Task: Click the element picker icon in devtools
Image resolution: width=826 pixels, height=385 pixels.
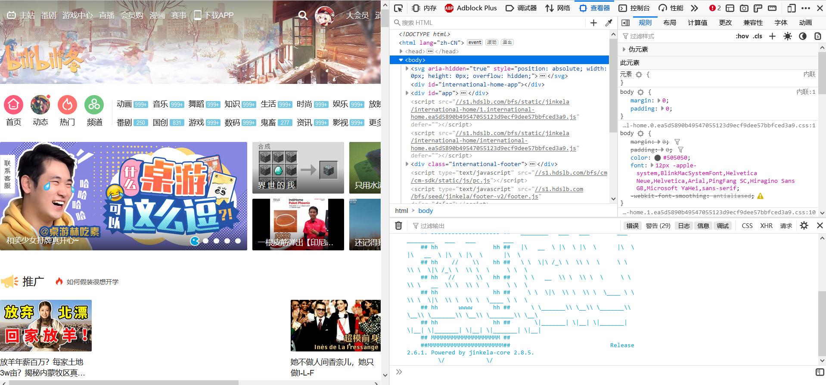Action: [x=398, y=8]
